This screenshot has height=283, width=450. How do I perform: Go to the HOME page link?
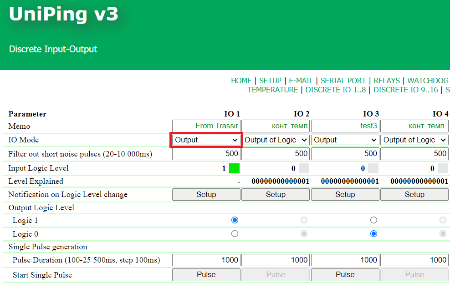click(x=241, y=81)
